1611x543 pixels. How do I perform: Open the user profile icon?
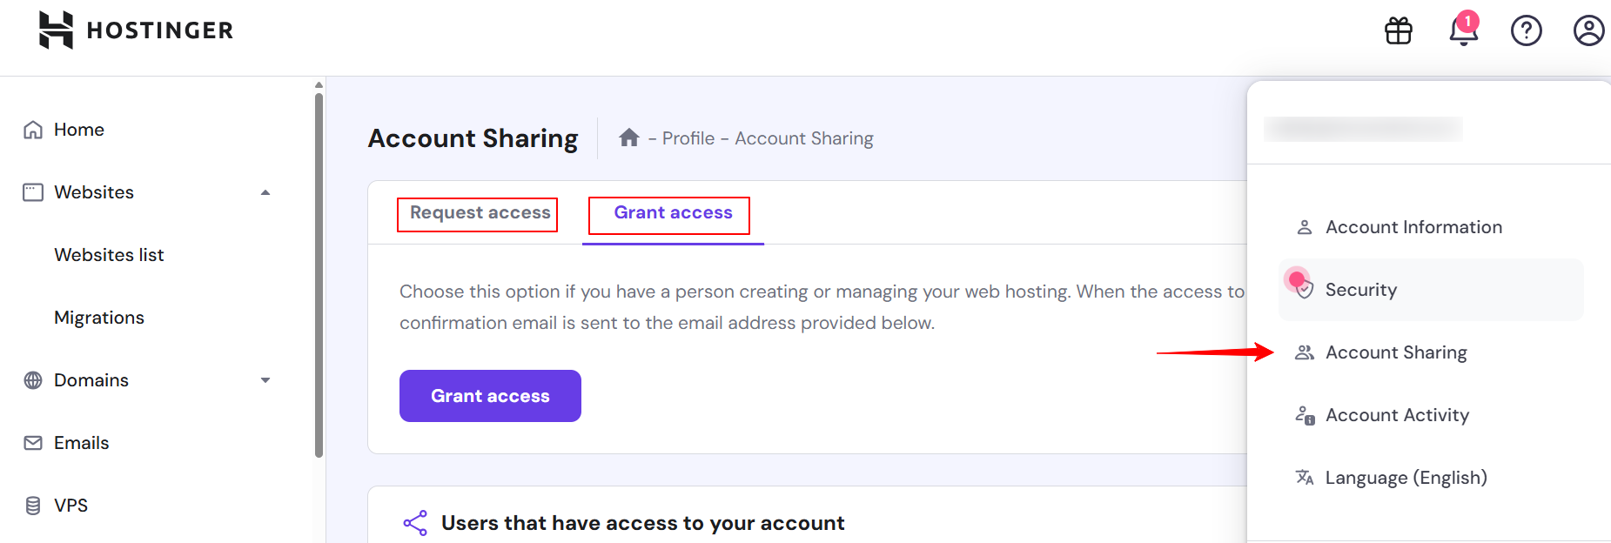pyautogui.click(x=1588, y=30)
